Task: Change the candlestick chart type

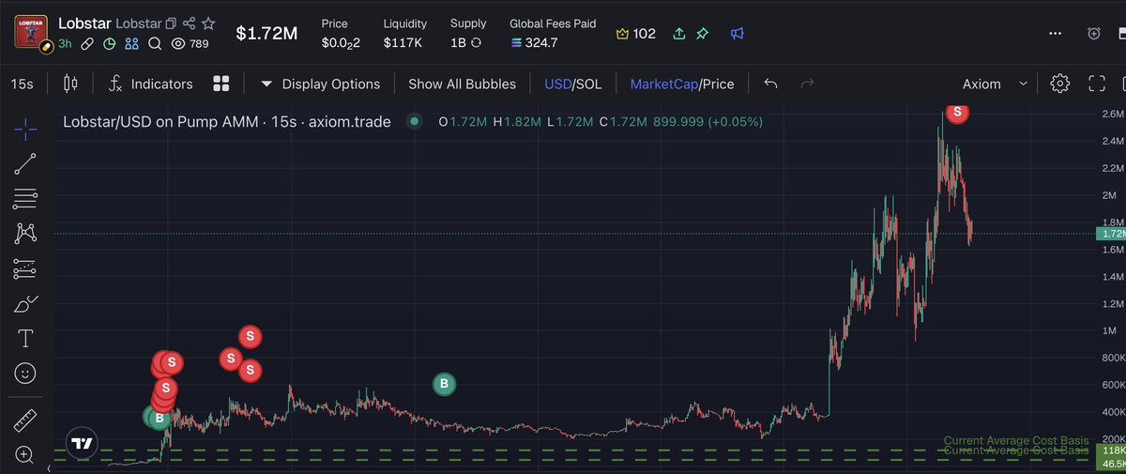Action: (69, 84)
